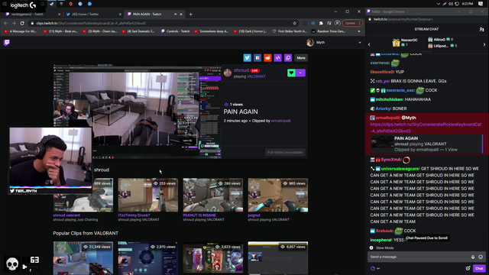Show previous gift leaderboard entries
This screenshot has width=489, height=275.
click(369, 44)
